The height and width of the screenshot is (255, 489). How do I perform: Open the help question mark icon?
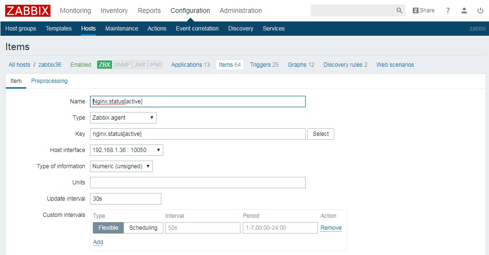tap(448, 10)
